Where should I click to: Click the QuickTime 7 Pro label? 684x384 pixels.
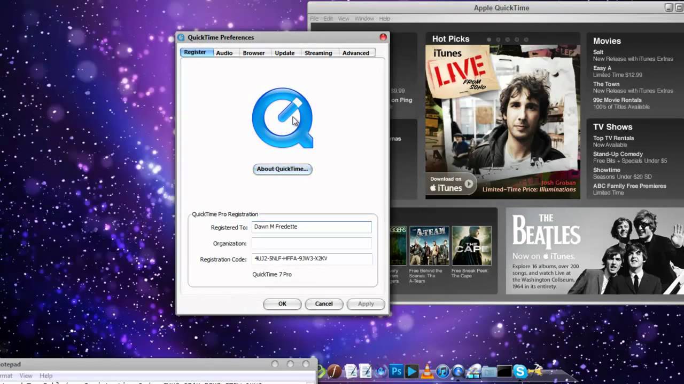pos(272,275)
